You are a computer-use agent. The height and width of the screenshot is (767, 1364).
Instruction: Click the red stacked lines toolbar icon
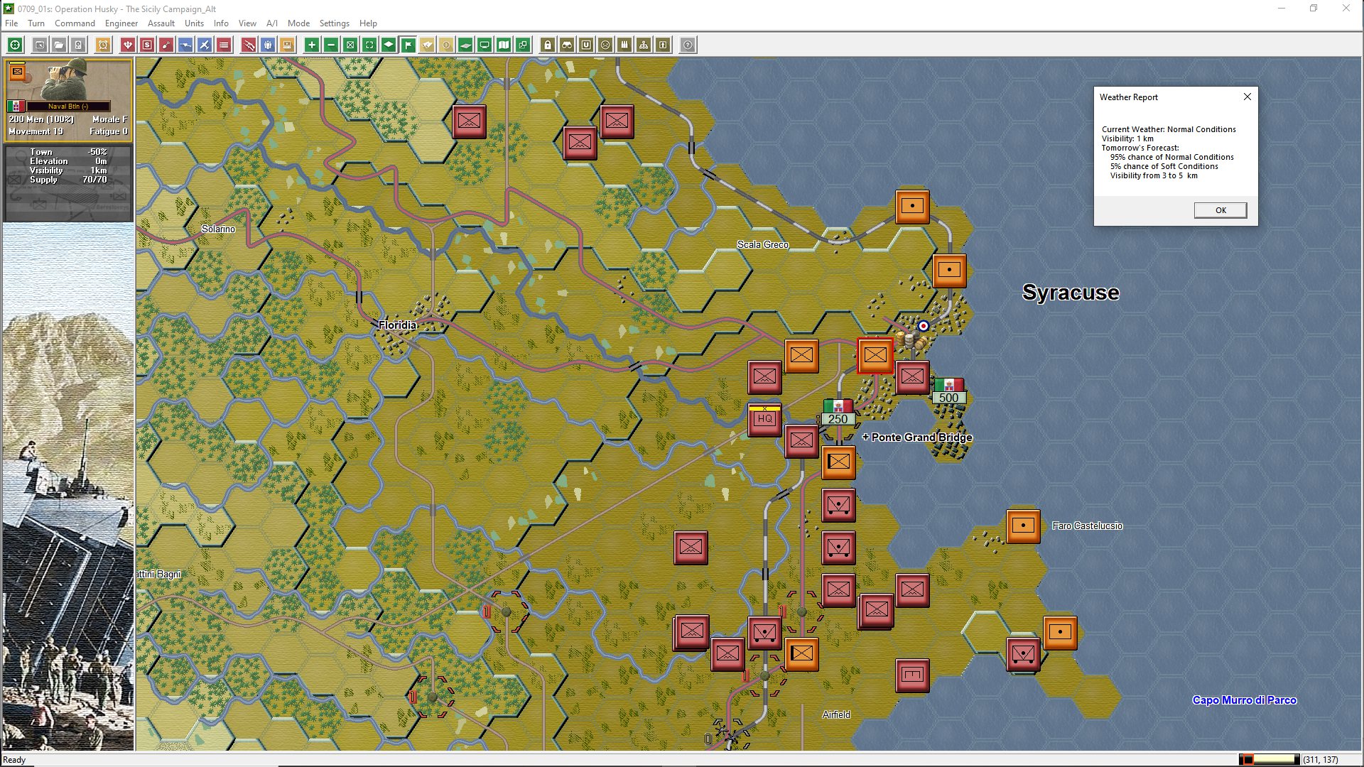pos(224,45)
